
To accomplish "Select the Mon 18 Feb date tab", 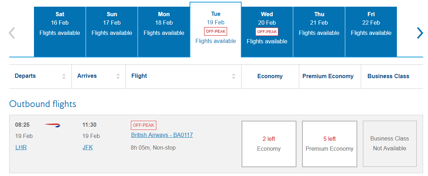I will pyautogui.click(x=164, y=32).
